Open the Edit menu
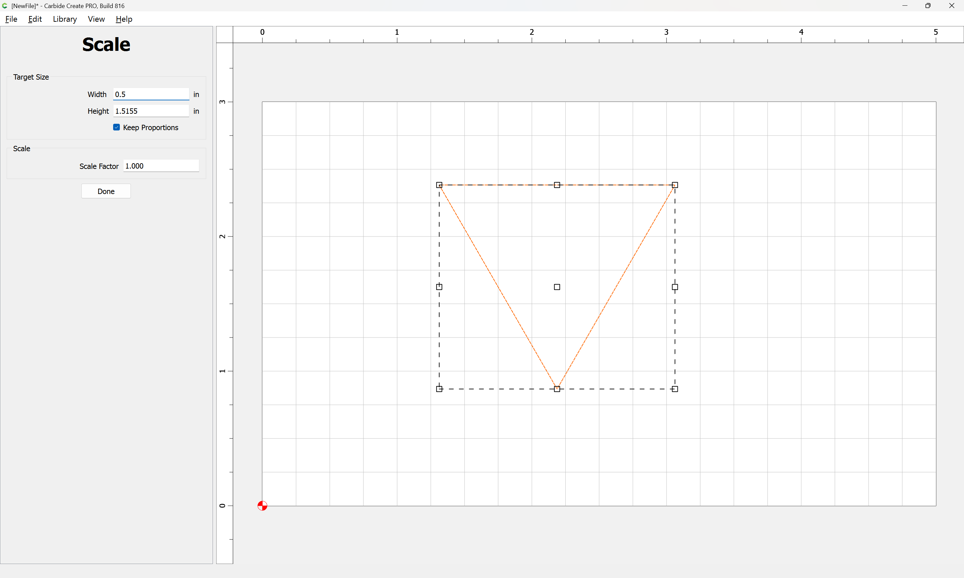 pyautogui.click(x=35, y=19)
